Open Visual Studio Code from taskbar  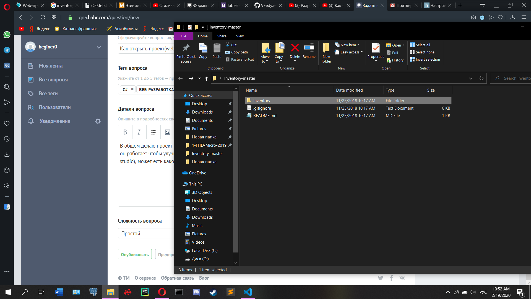pyautogui.click(x=248, y=292)
